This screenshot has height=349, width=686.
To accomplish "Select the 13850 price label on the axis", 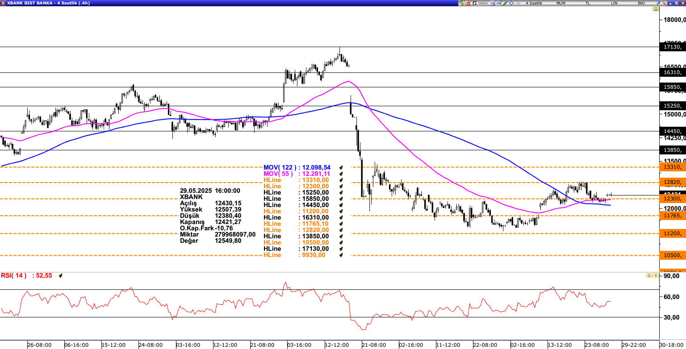I will click(672, 150).
